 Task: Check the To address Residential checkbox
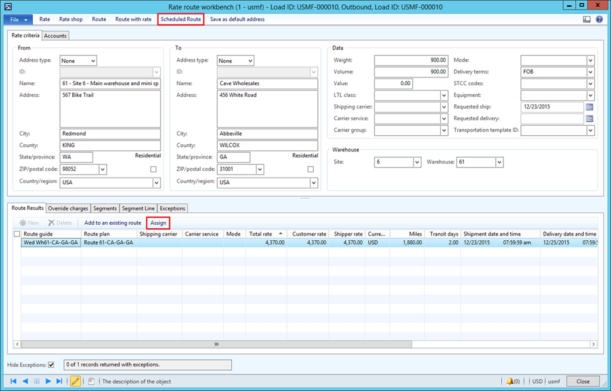click(x=310, y=169)
